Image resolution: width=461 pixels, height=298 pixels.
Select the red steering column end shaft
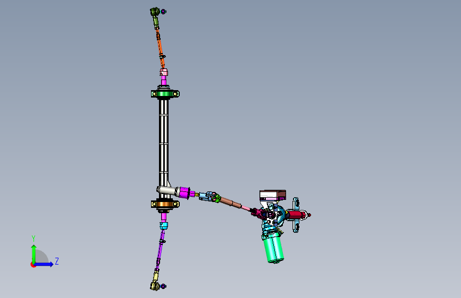(298, 215)
